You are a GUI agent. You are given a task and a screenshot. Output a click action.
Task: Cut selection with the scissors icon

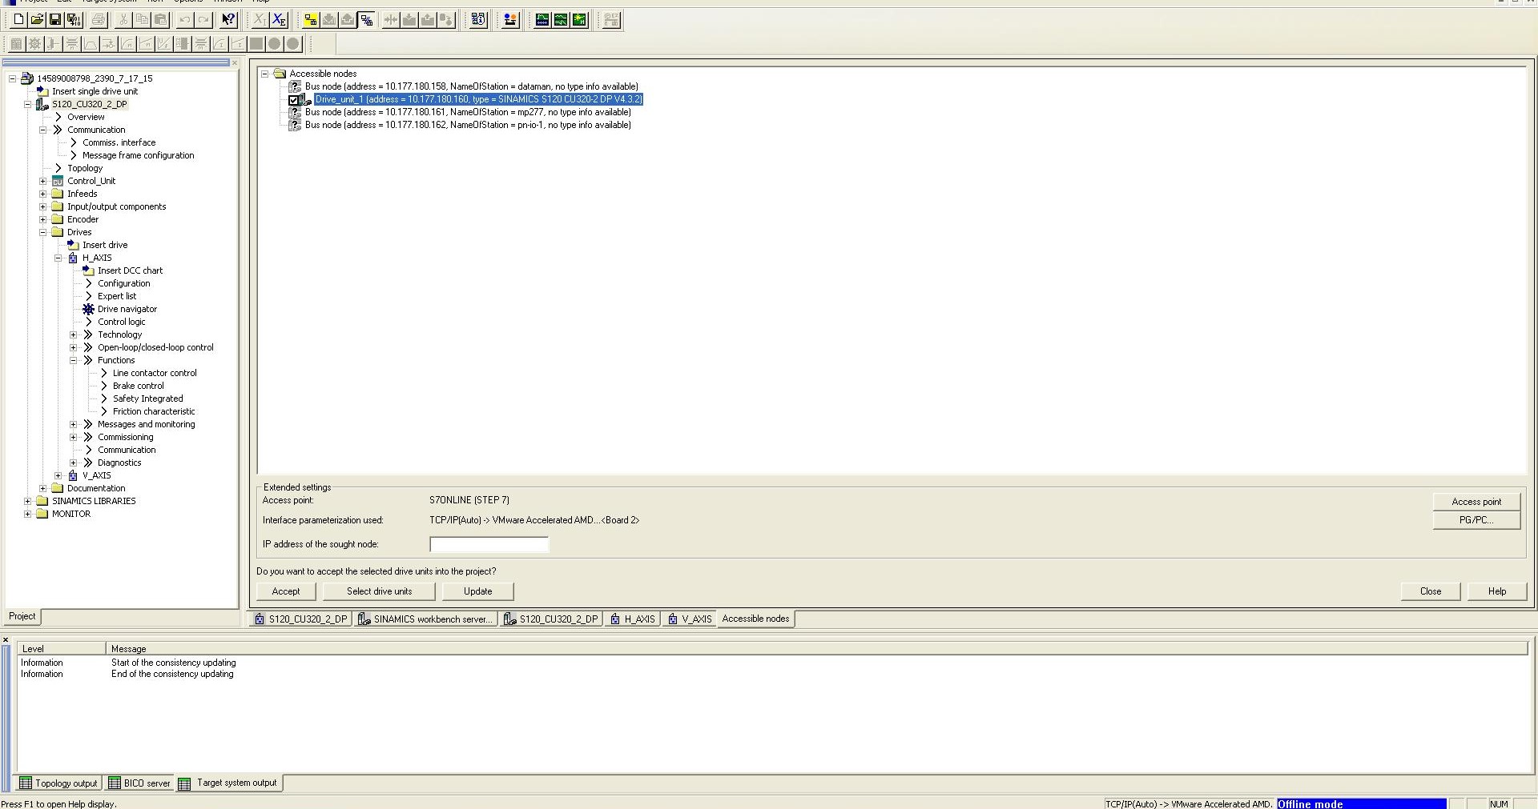pos(123,20)
